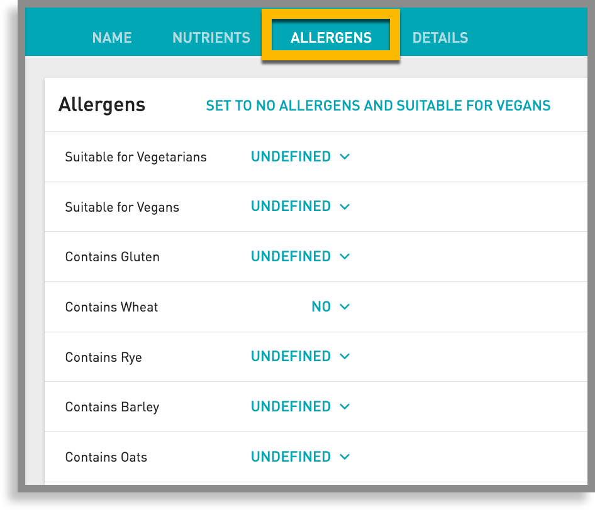Select the Contains Oats row label
The height and width of the screenshot is (510, 595).
point(106,457)
